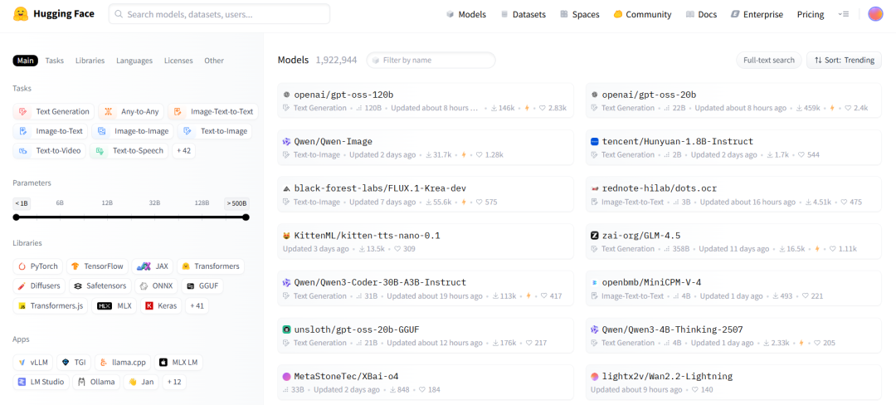The height and width of the screenshot is (405, 896).
Task: Click the parameters slider left handle
Action: 16,217
